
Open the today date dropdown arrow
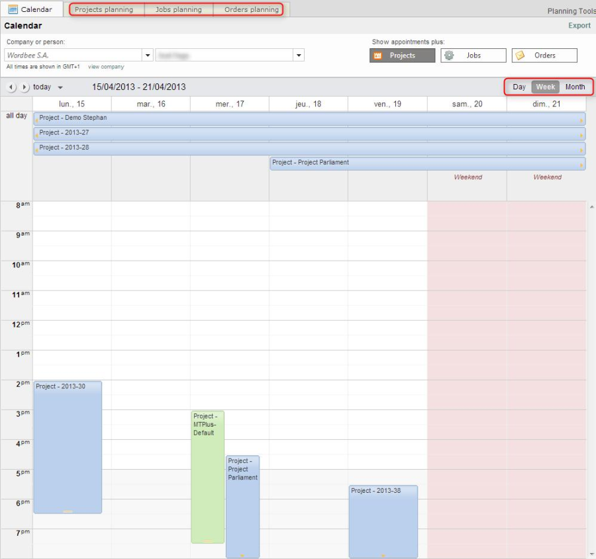tap(60, 87)
